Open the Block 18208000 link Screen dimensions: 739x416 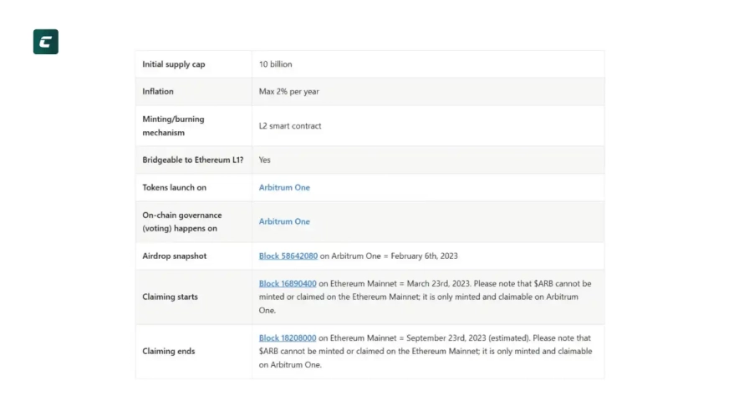[x=288, y=338]
